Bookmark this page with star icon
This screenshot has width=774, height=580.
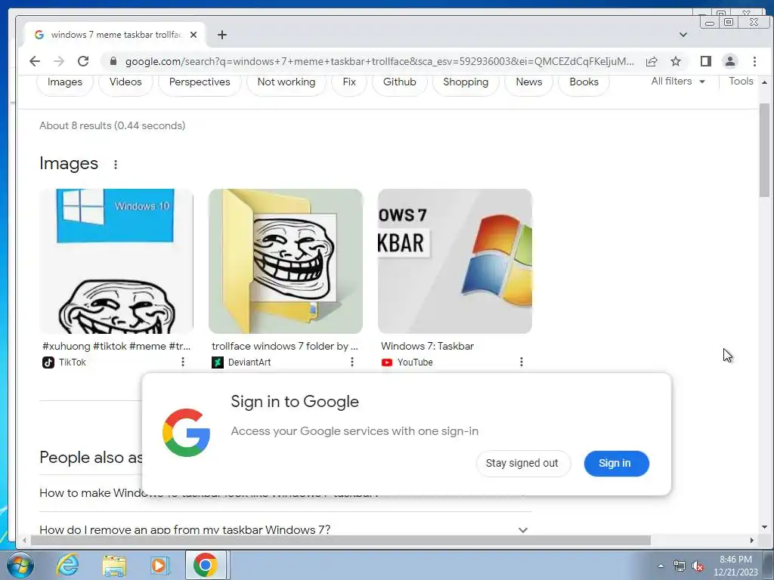point(675,61)
